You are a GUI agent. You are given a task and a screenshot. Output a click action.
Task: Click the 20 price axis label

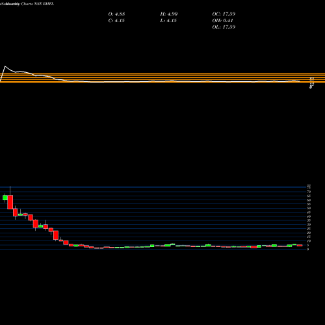[x=309, y=233]
